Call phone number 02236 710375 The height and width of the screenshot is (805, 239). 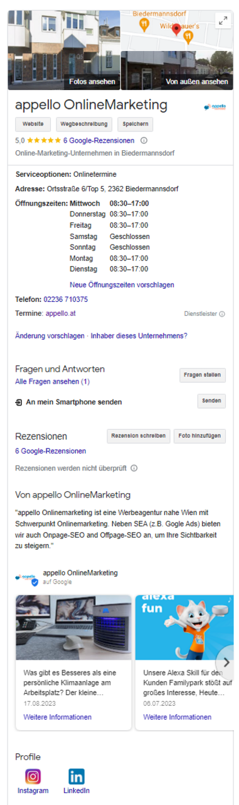(x=66, y=299)
